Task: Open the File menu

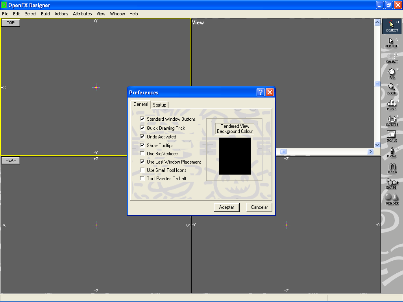Action: click(5, 14)
